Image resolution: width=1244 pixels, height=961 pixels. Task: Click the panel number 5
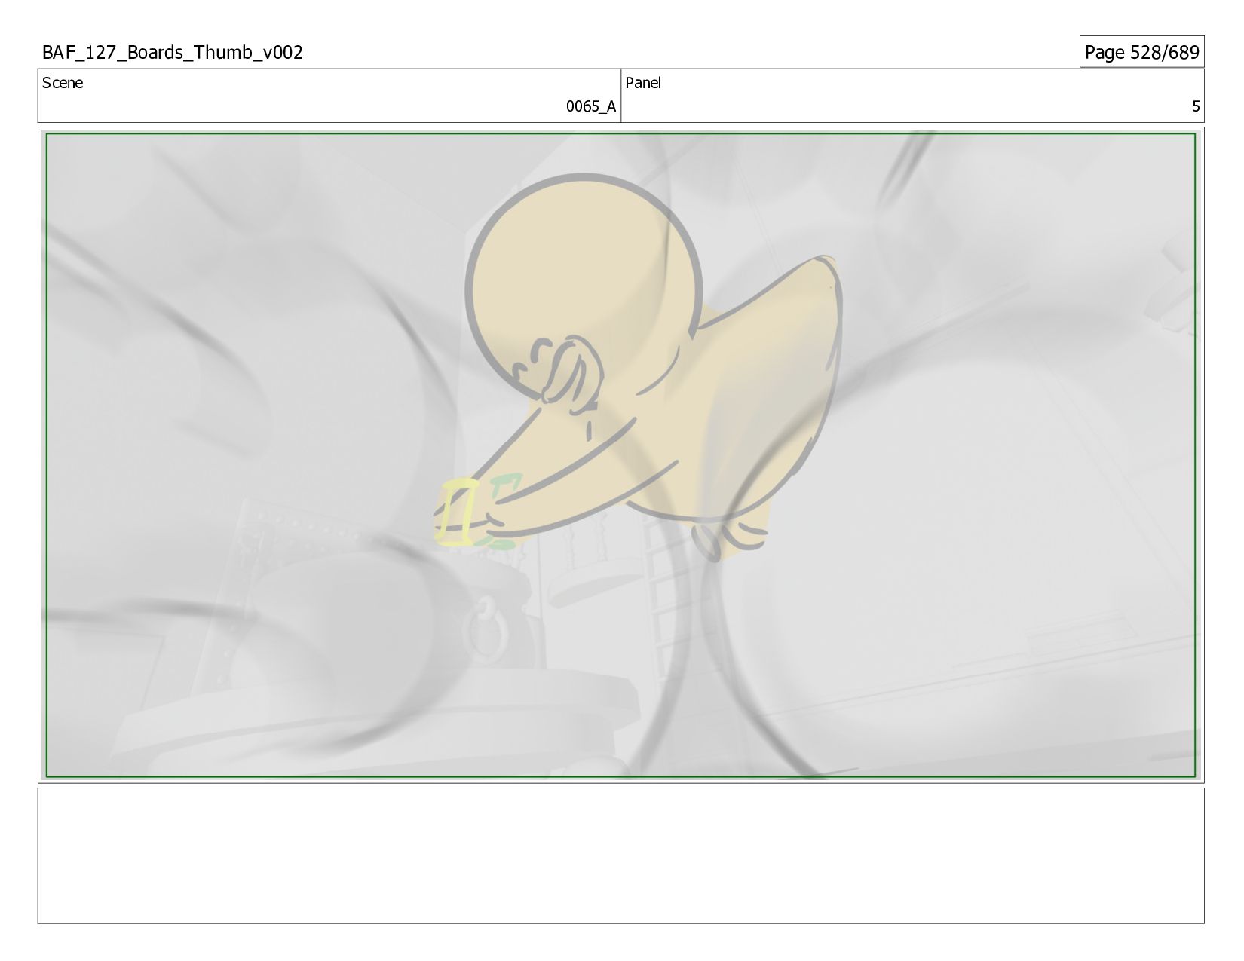1196,106
